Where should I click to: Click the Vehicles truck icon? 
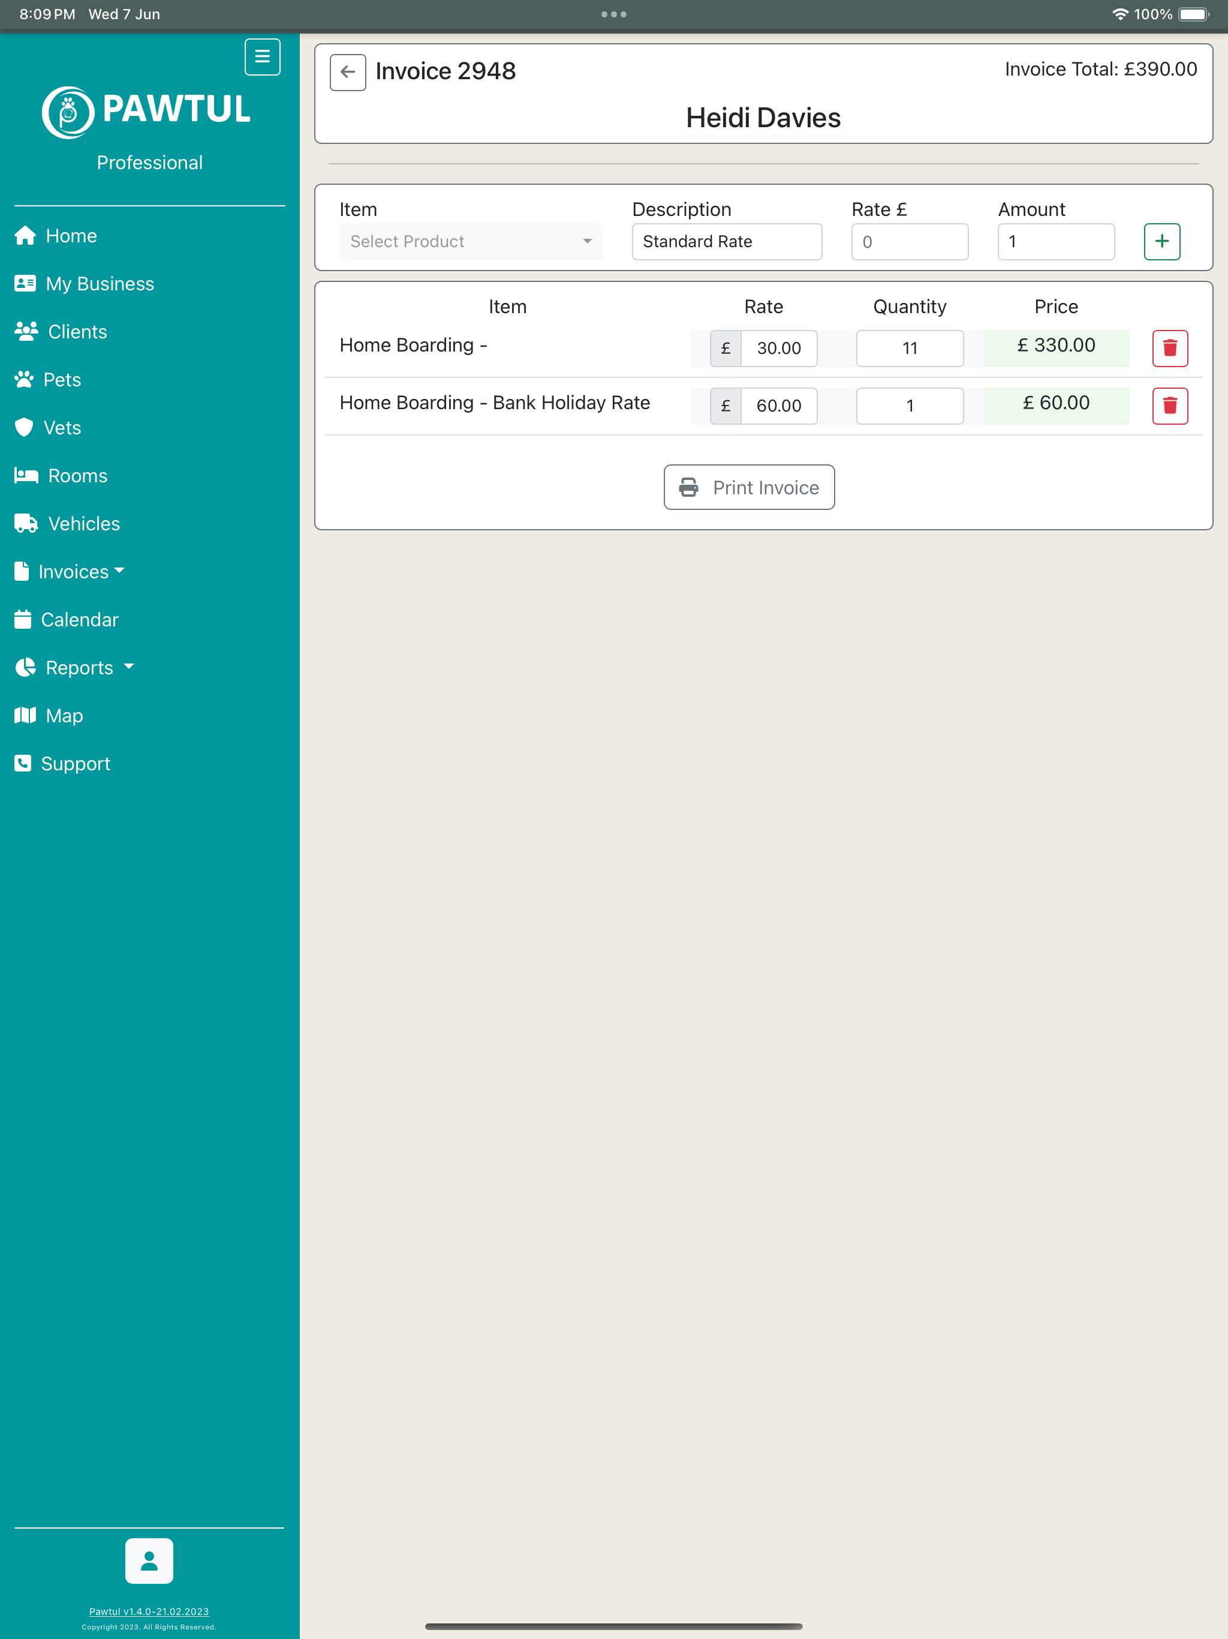click(x=26, y=523)
